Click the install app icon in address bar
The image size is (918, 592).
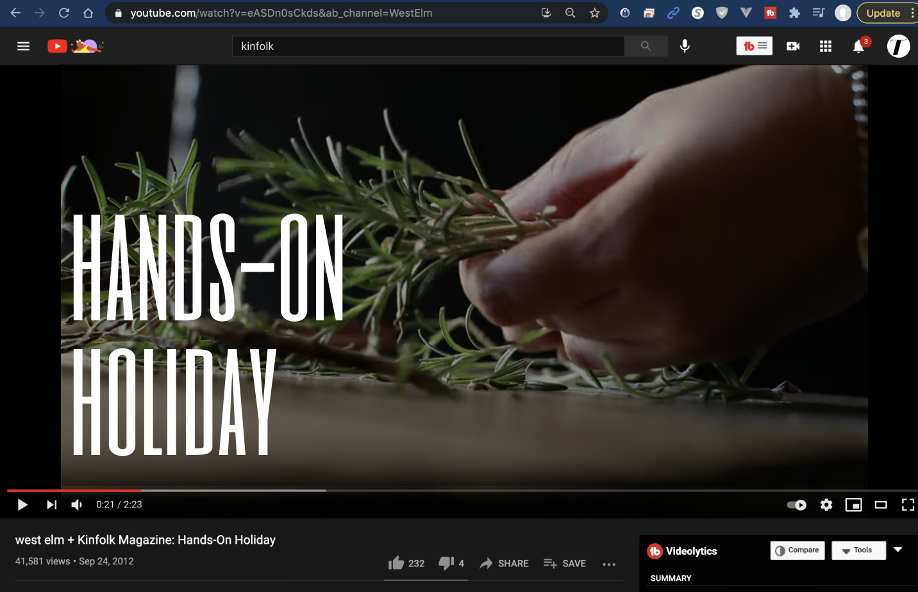[x=546, y=13]
